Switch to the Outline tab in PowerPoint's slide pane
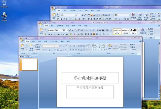Viewport: 161px width, 109px height. coord(28,57)
